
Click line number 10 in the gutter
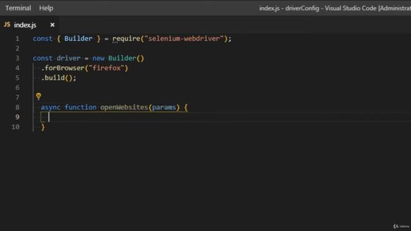tap(15, 127)
